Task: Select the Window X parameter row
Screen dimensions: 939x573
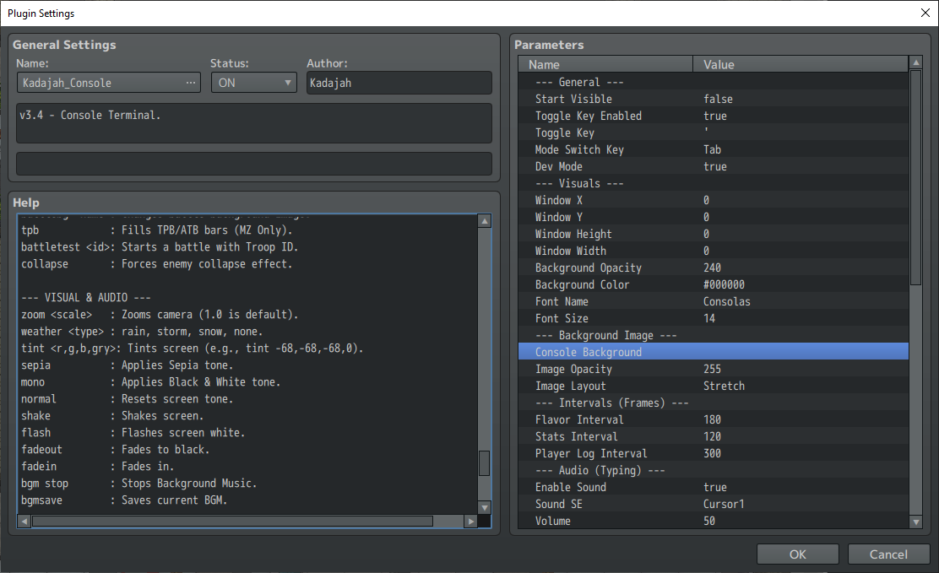Action: click(x=714, y=201)
